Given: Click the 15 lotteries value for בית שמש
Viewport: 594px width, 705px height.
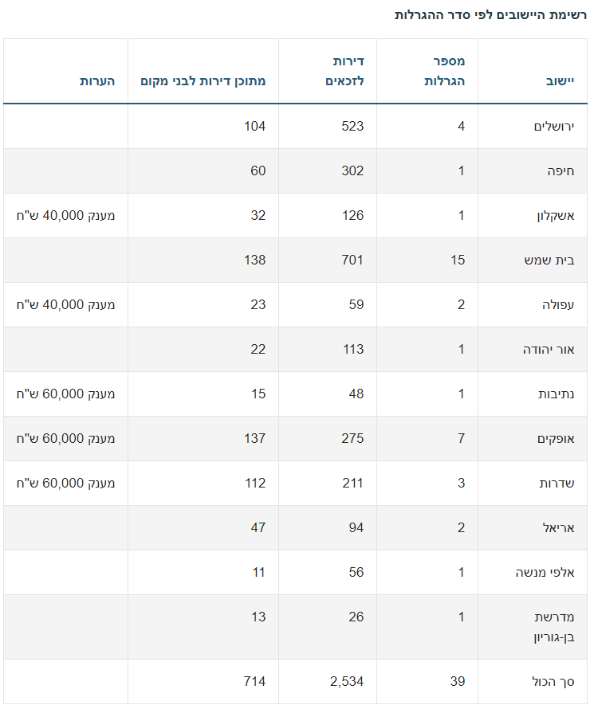Looking at the screenshot, I should pyautogui.click(x=457, y=260).
